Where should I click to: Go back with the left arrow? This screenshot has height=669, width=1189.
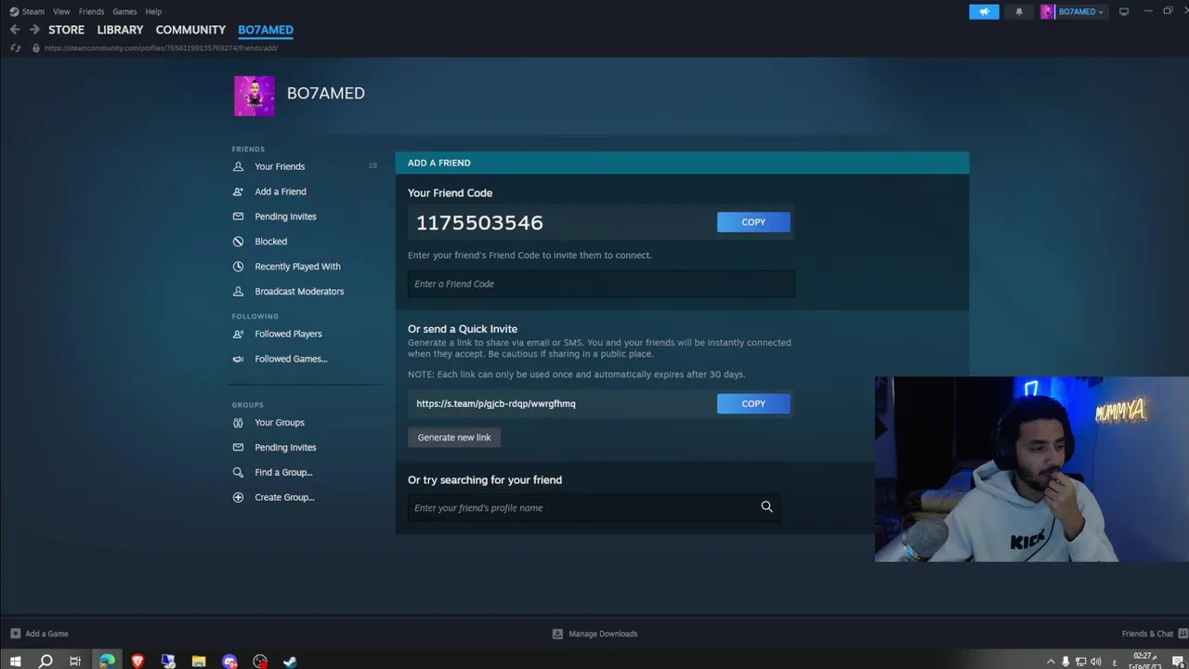coord(15,30)
